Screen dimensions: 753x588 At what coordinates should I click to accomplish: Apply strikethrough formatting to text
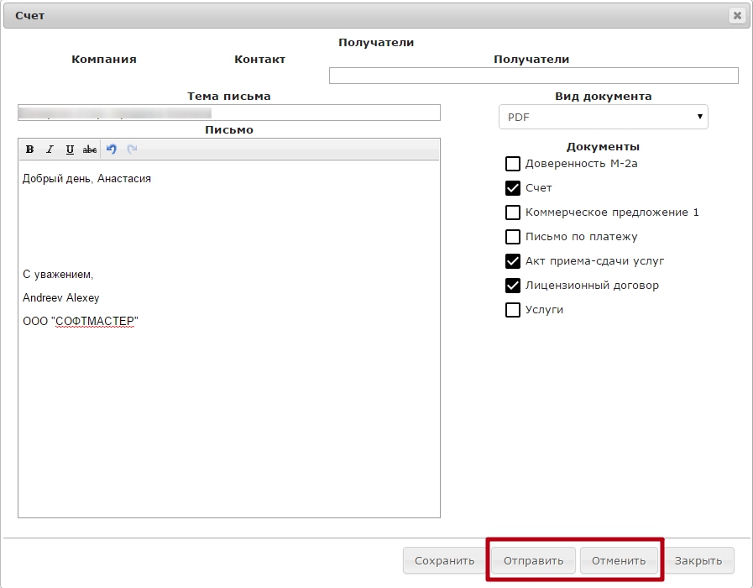(x=90, y=150)
